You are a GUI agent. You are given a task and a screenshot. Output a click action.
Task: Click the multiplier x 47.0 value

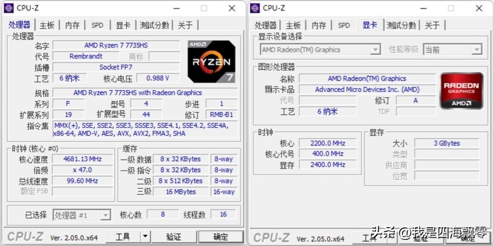pos(83,170)
